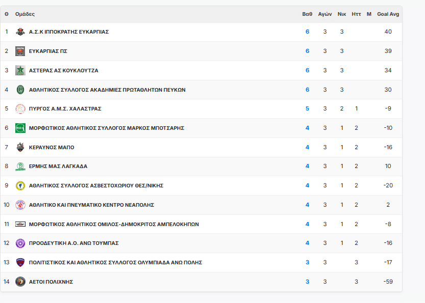This screenshot has height=303, width=425.
Task: Click the Νικ wins column header
Action: point(342,14)
